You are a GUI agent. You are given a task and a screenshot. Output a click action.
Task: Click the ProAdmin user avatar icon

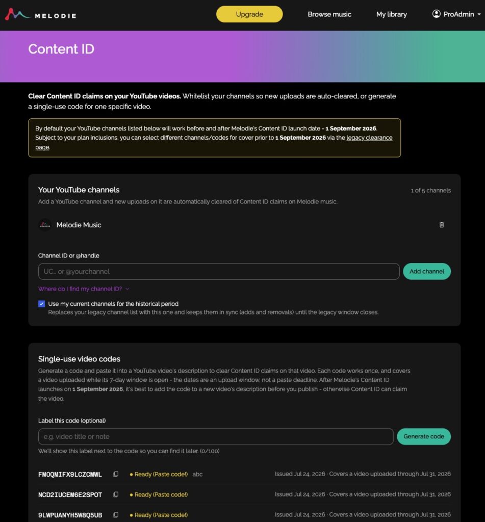pos(437,14)
